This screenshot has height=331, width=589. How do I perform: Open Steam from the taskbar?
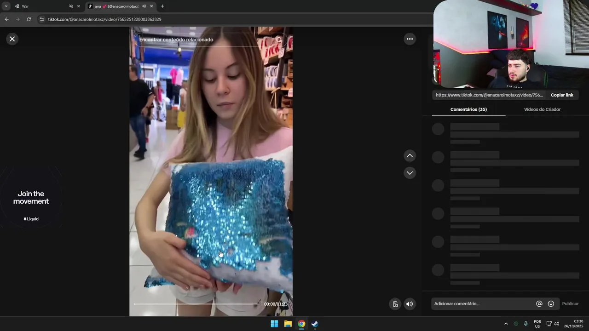pos(315,324)
